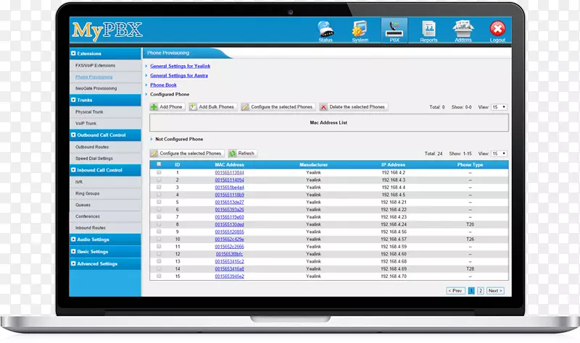Jump to page 2
Viewport: 580px width, 343px height.
tap(480, 291)
